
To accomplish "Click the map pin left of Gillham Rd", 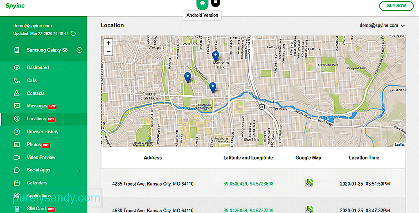I will click(x=187, y=78).
